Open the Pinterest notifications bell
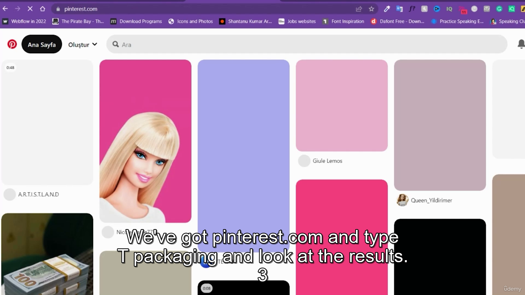Screen dimensions: 525x295 [521, 44]
